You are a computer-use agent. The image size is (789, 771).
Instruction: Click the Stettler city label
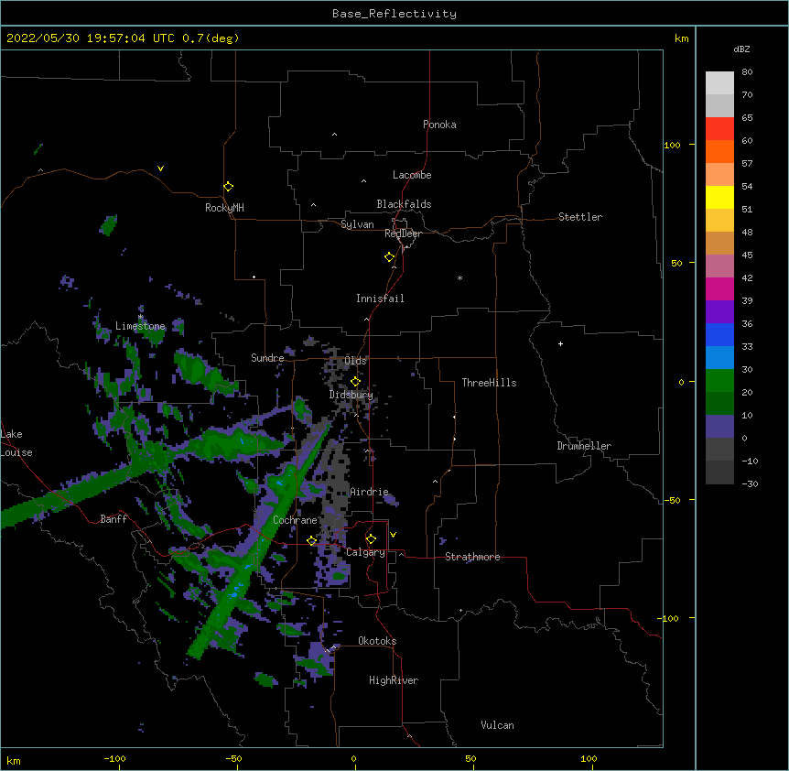[580, 217]
